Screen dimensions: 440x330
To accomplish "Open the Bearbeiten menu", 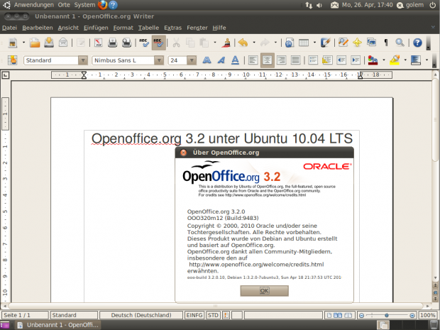I will pyautogui.click(x=38, y=28).
